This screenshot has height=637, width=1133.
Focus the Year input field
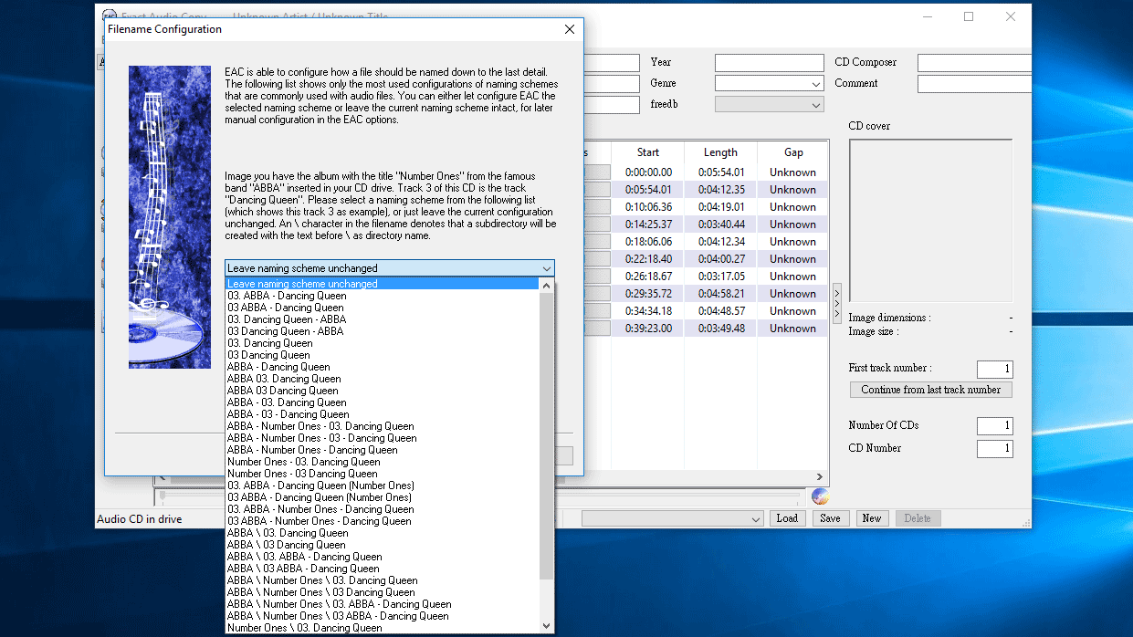click(769, 63)
